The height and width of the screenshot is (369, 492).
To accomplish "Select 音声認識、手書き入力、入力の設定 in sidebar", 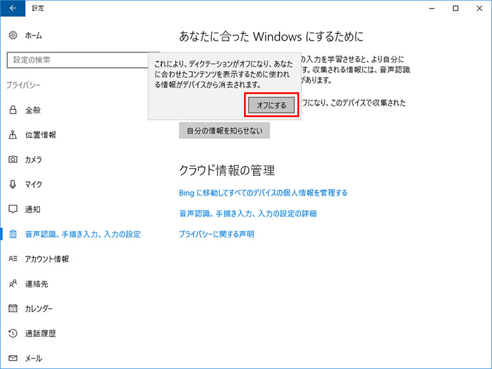I will point(83,234).
